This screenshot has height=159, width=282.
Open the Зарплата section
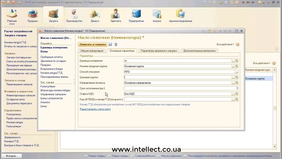tap(115, 16)
